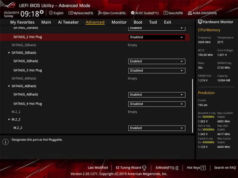Open the SATA6G_3(Black) Enabled dropdown
The width and height of the screenshot is (238, 178).
(x=157, y=61)
